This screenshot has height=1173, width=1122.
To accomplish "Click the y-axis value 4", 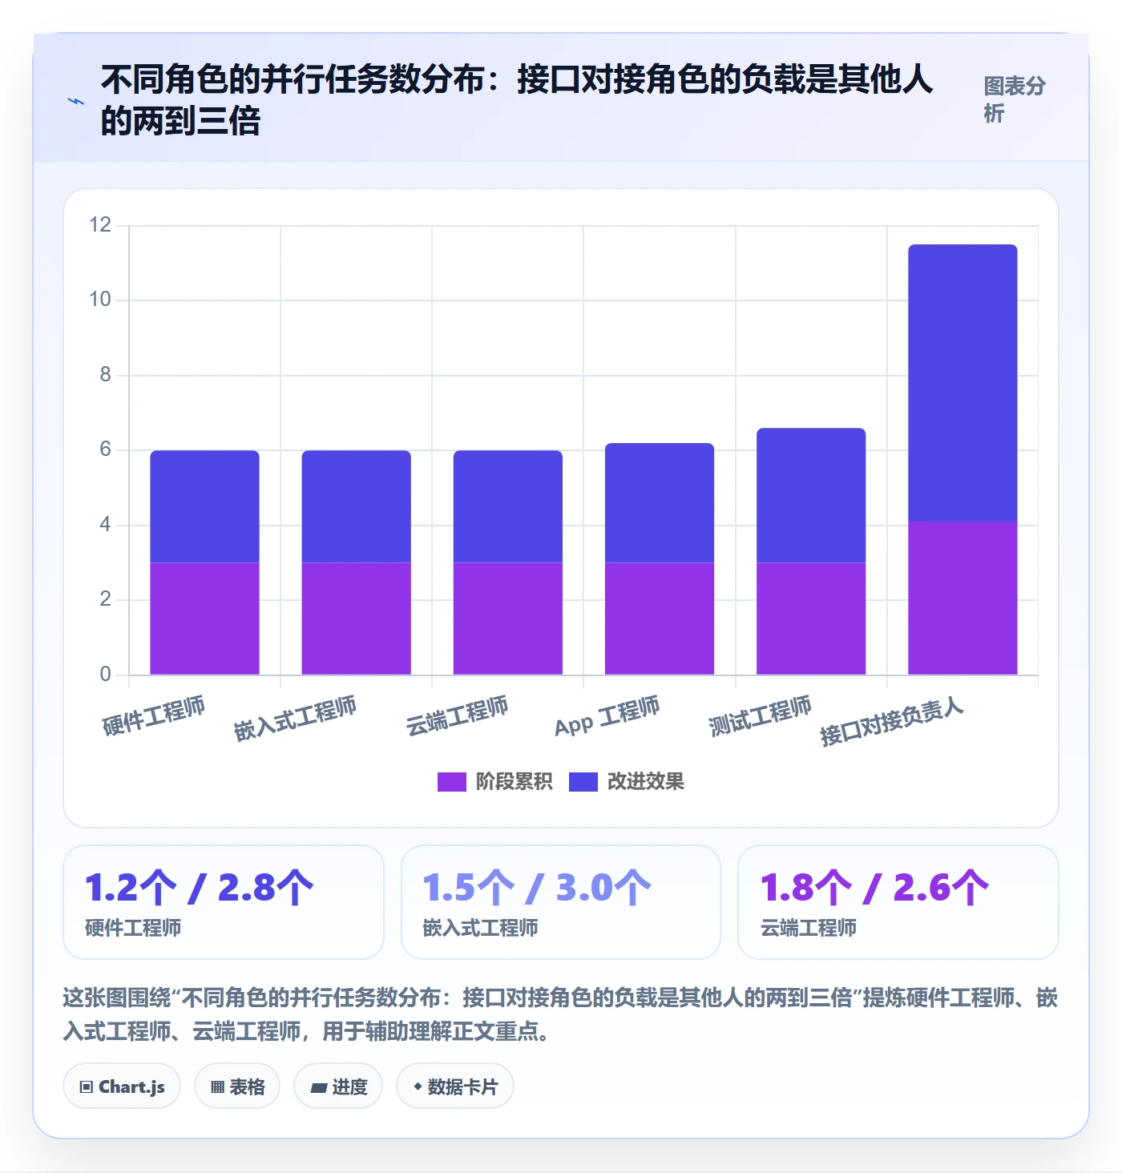I will pos(105,524).
